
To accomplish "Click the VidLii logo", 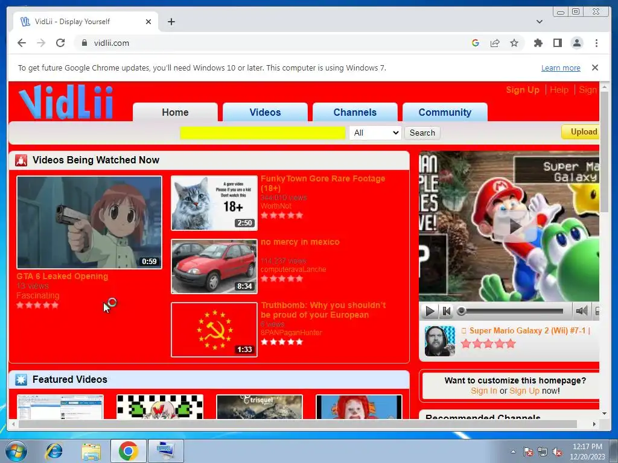I will 66,102.
